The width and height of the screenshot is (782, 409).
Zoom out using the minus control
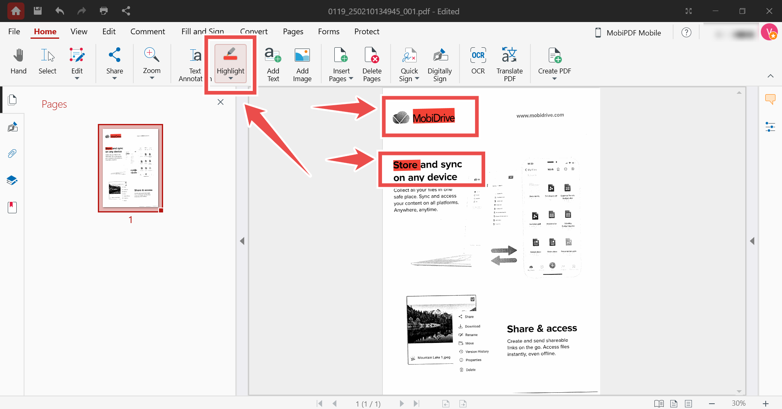coord(712,404)
